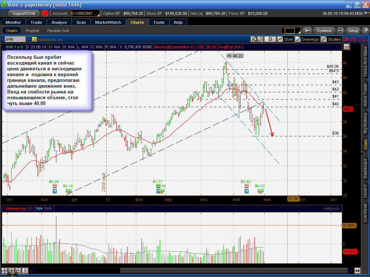Switch to the Trade tab
This screenshot has height=277, width=370.
click(36, 22)
